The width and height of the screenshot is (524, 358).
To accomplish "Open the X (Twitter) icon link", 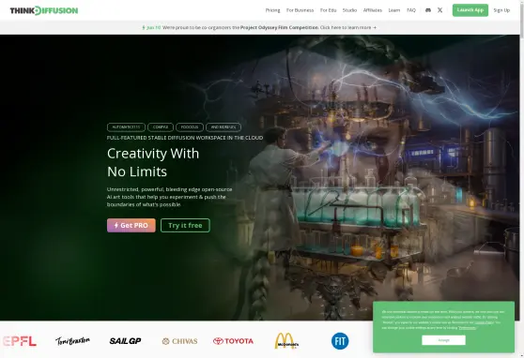I will click(439, 10).
